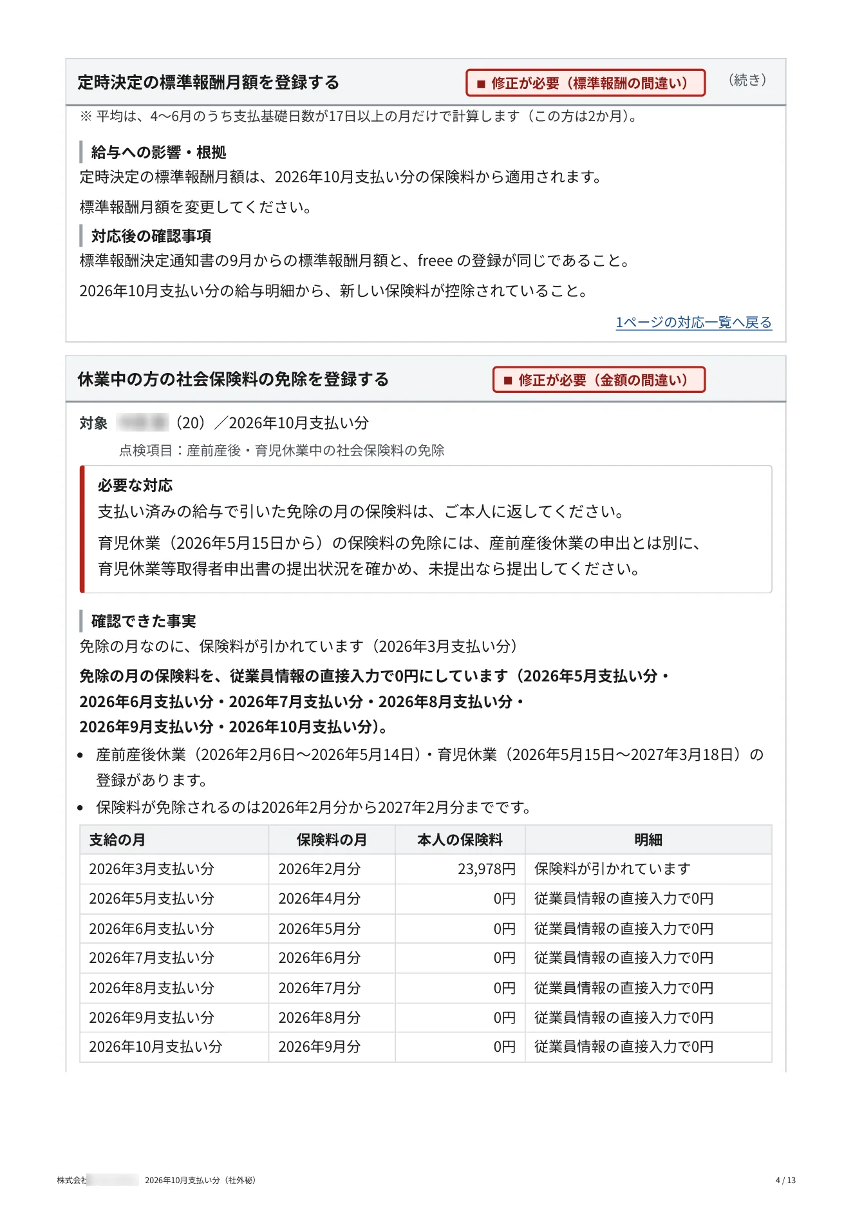Click the line 標準報酬月額を変更してください。
Viewport: 853px width, 1207px height.
click(196, 207)
